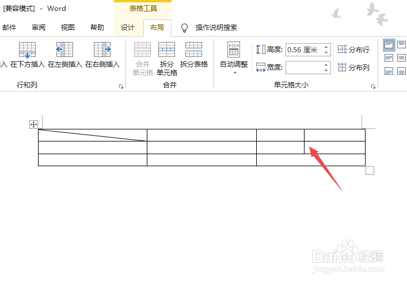Increase the width value with up arrow
The height and width of the screenshot is (283, 407).
pos(326,64)
